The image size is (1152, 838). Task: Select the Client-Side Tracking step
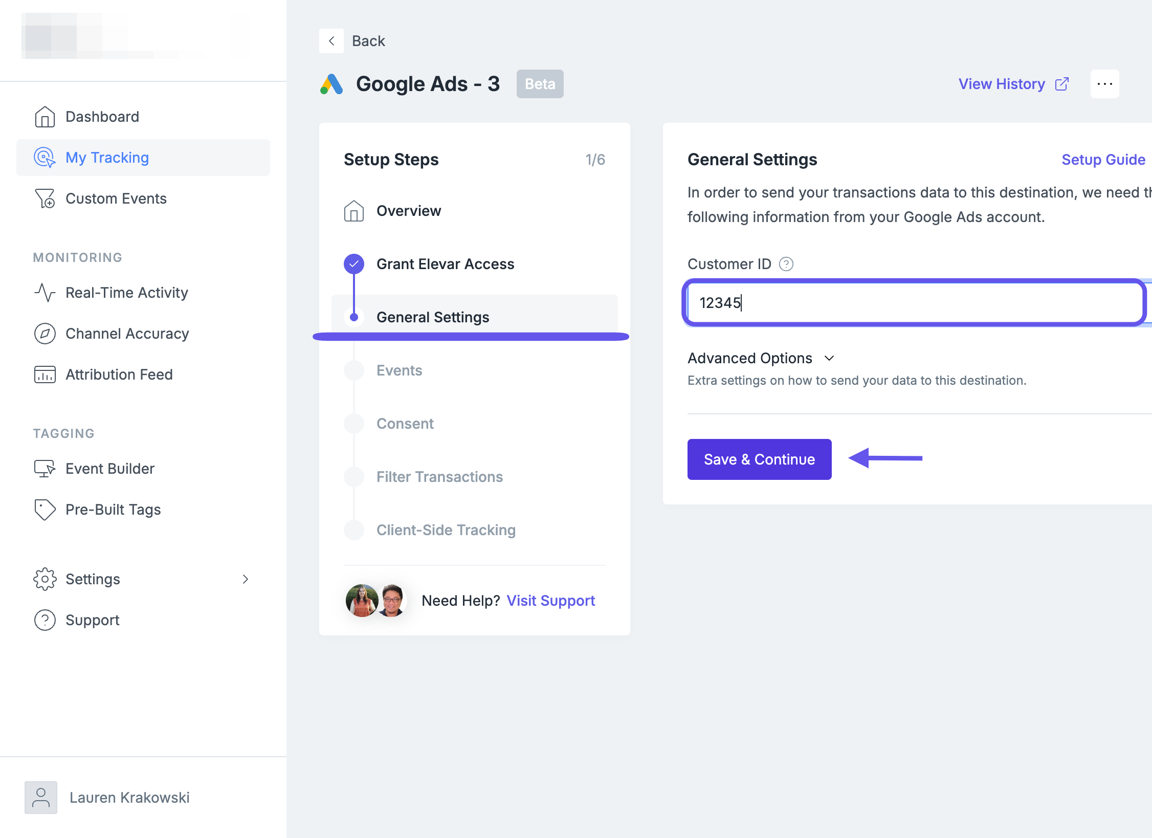point(475,530)
